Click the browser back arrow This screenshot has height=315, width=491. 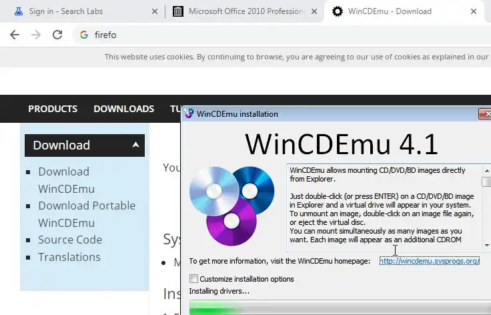15,35
